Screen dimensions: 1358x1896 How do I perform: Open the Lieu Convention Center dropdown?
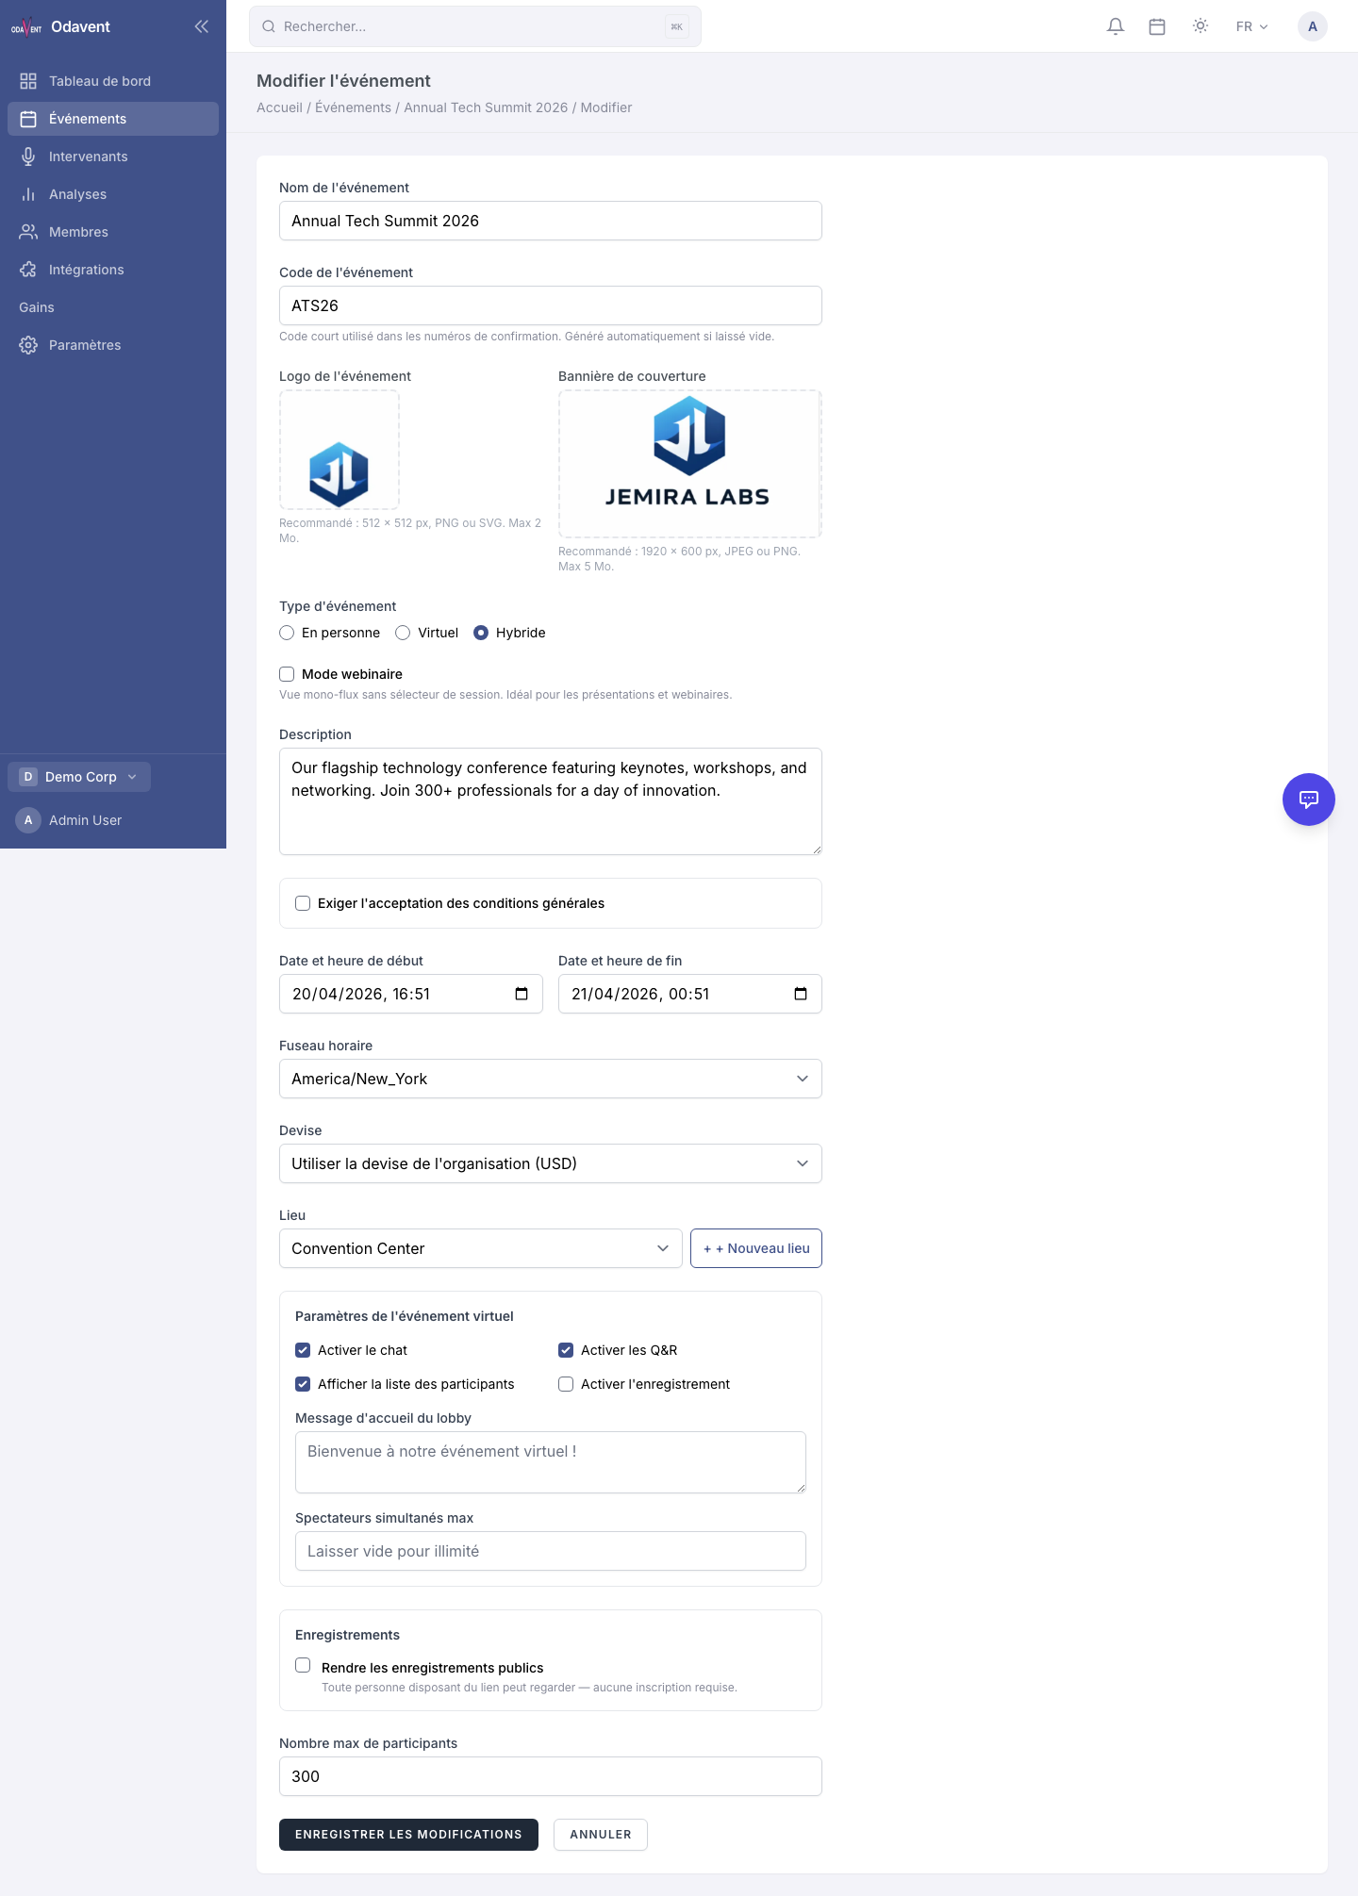pyautogui.click(x=481, y=1248)
